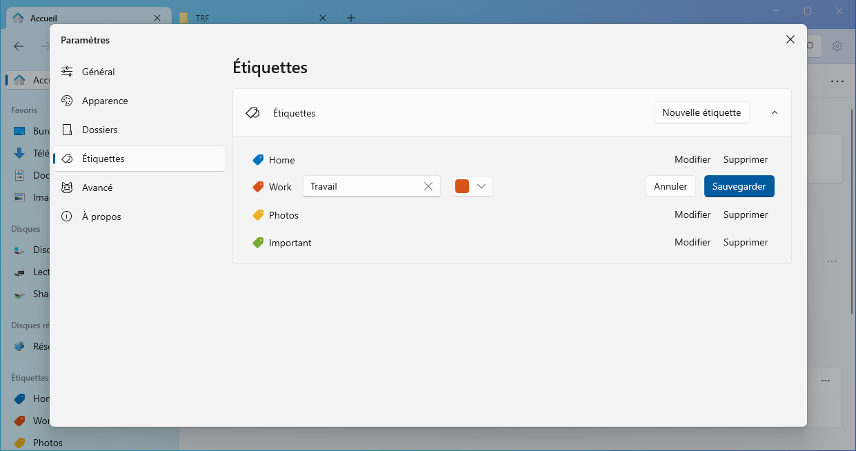Image resolution: width=856 pixels, height=451 pixels.
Task: Click the green Important tag icon
Action: (258, 243)
